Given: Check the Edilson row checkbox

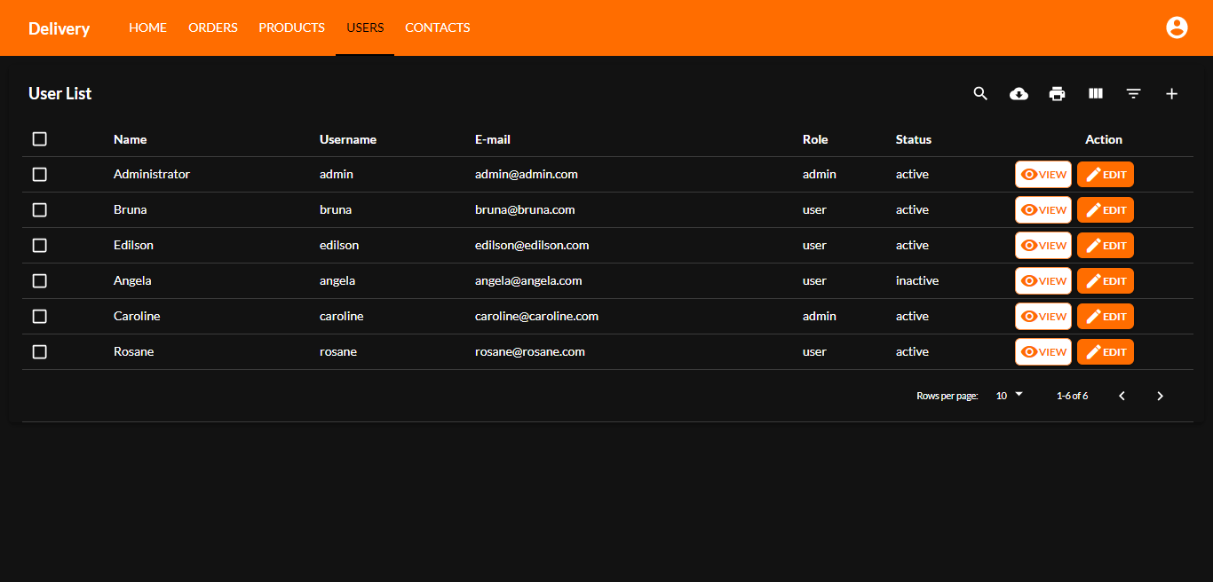Looking at the screenshot, I should coord(39,246).
